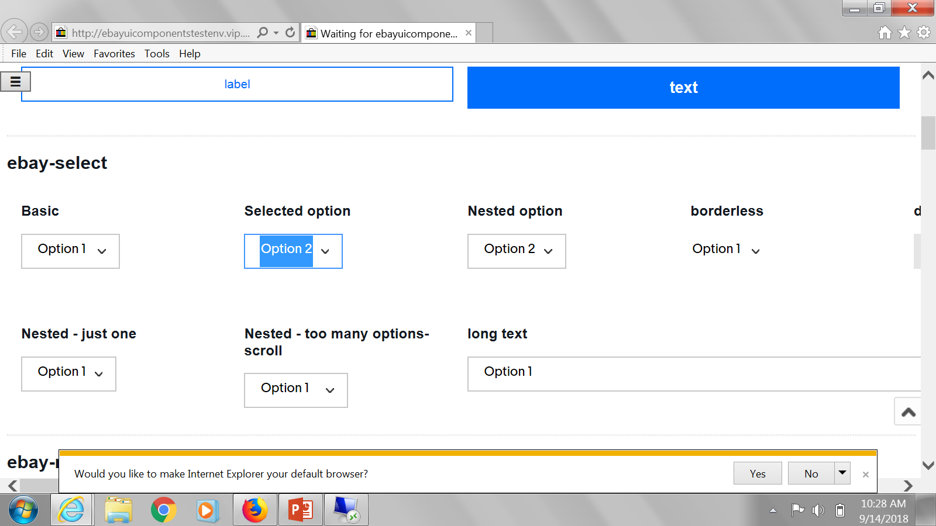Image resolution: width=936 pixels, height=526 pixels.
Task: Launch Firefox from the taskbar
Action: tap(254, 509)
